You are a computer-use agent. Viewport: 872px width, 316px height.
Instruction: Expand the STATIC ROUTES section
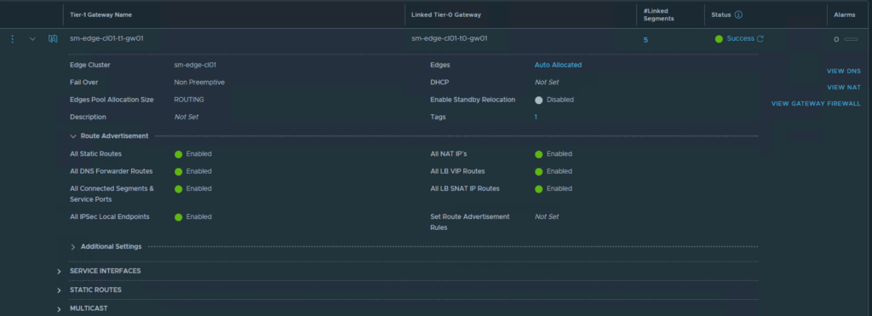(x=59, y=290)
